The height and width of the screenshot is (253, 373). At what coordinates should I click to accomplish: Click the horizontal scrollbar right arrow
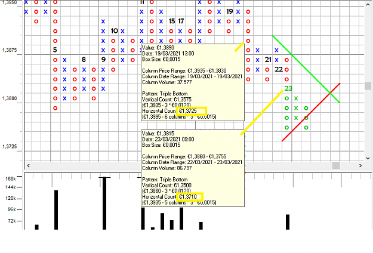360,165
